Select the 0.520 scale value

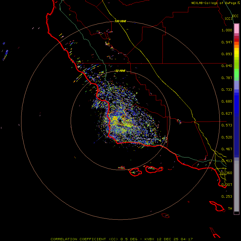pos(227,137)
